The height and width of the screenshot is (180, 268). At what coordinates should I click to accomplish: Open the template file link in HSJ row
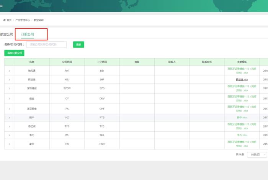pos(242,79)
